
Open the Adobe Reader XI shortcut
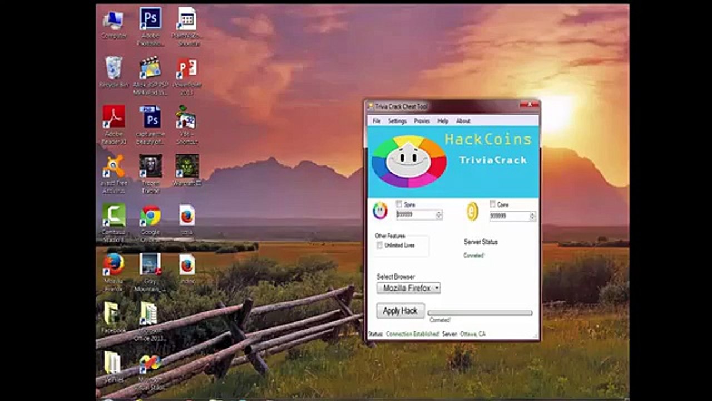click(x=113, y=116)
